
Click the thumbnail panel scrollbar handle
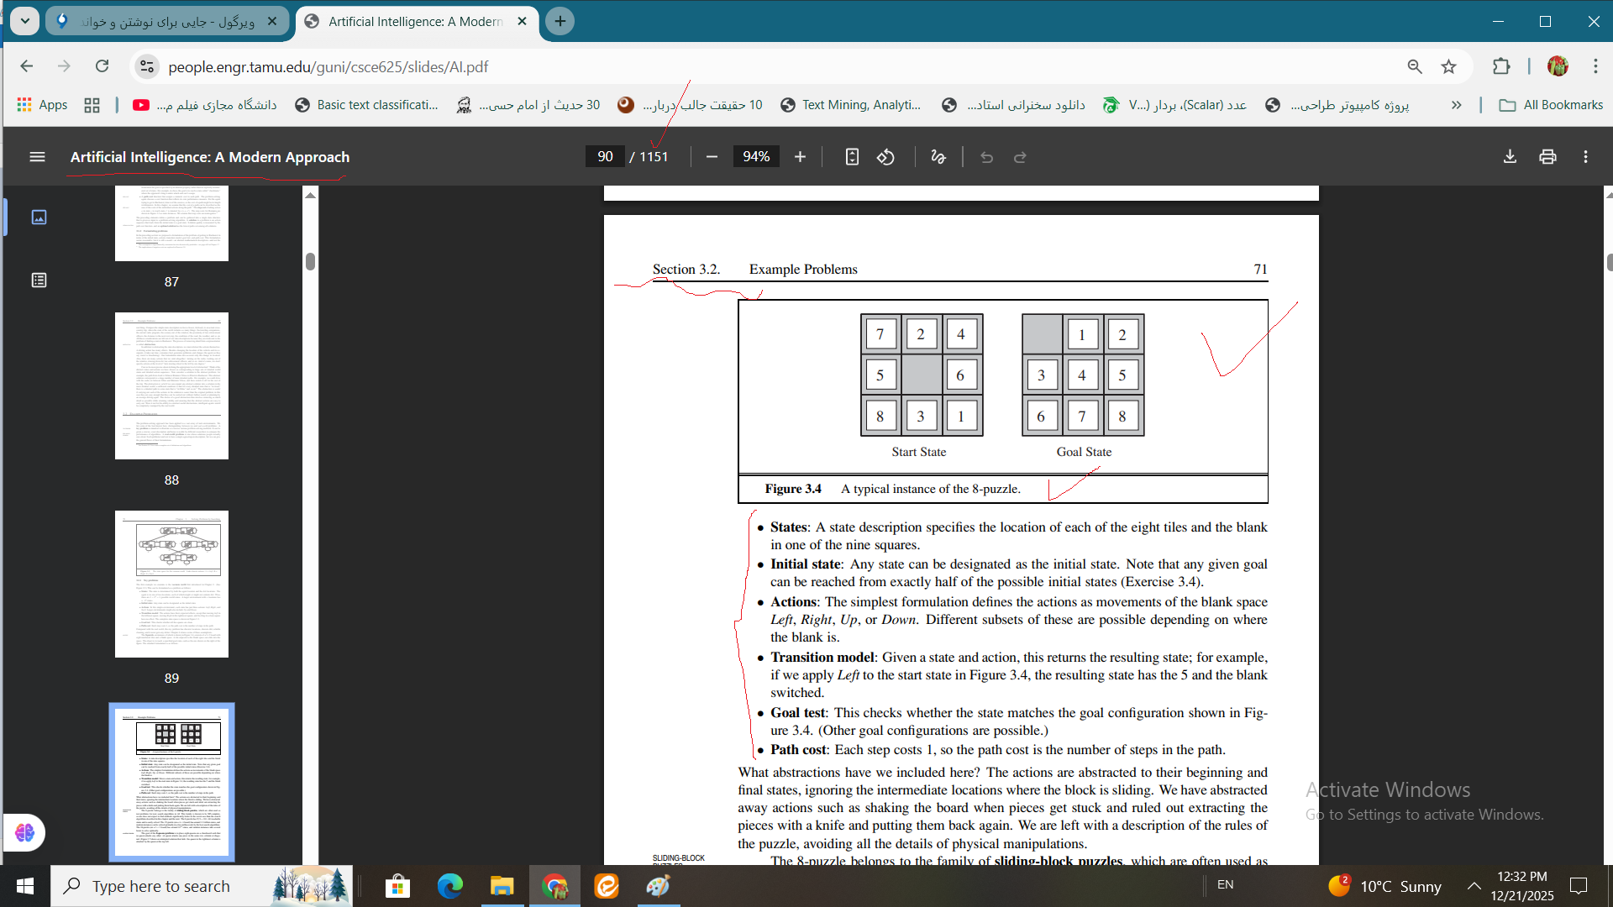pyautogui.click(x=310, y=261)
